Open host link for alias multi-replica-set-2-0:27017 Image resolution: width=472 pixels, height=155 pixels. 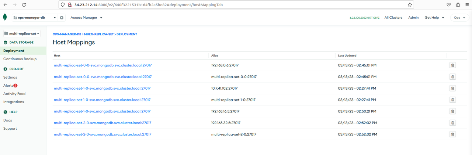click(x=103, y=134)
